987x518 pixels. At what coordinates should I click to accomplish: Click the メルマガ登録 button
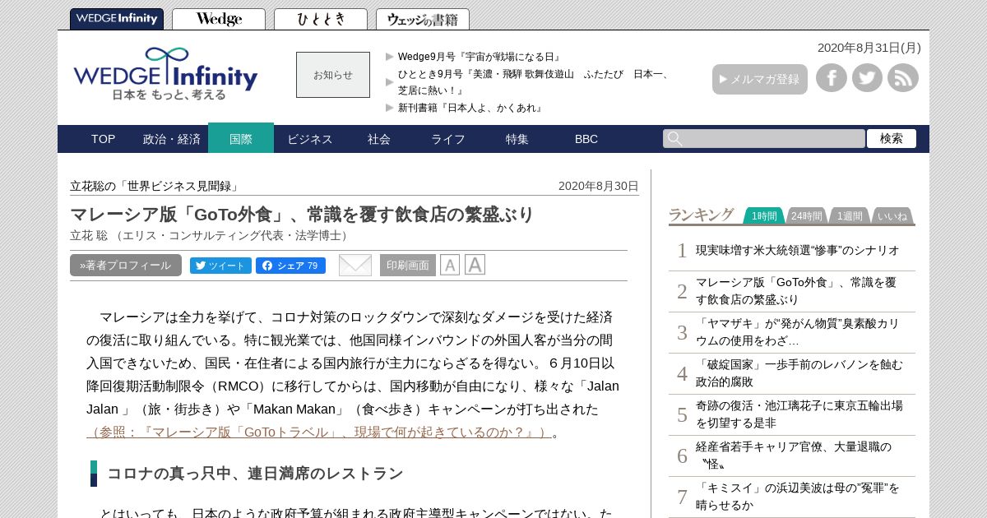click(760, 79)
